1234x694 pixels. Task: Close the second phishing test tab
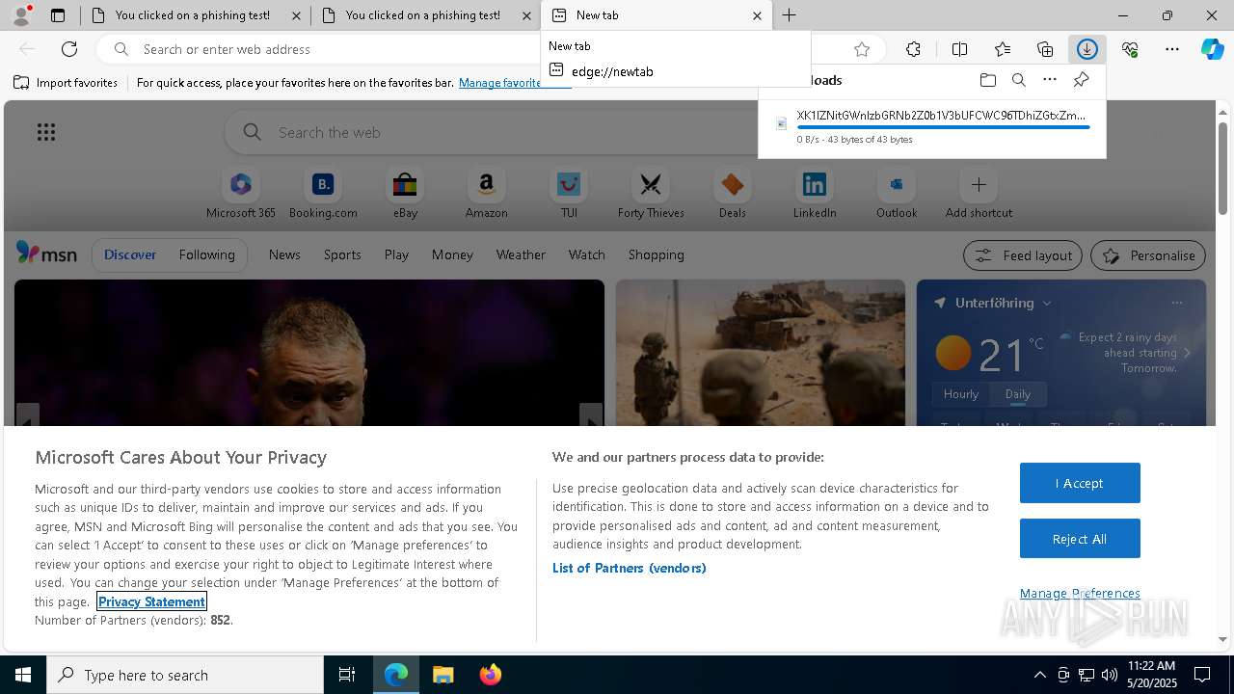coord(526,15)
